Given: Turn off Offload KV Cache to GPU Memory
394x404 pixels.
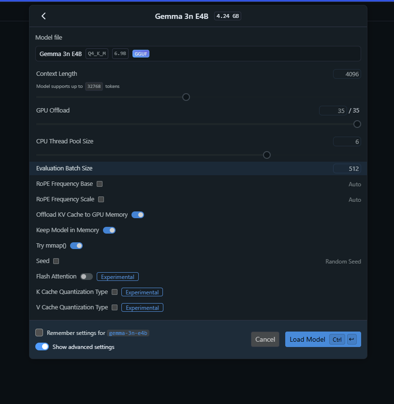Looking at the screenshot, I should coord(137,215).
